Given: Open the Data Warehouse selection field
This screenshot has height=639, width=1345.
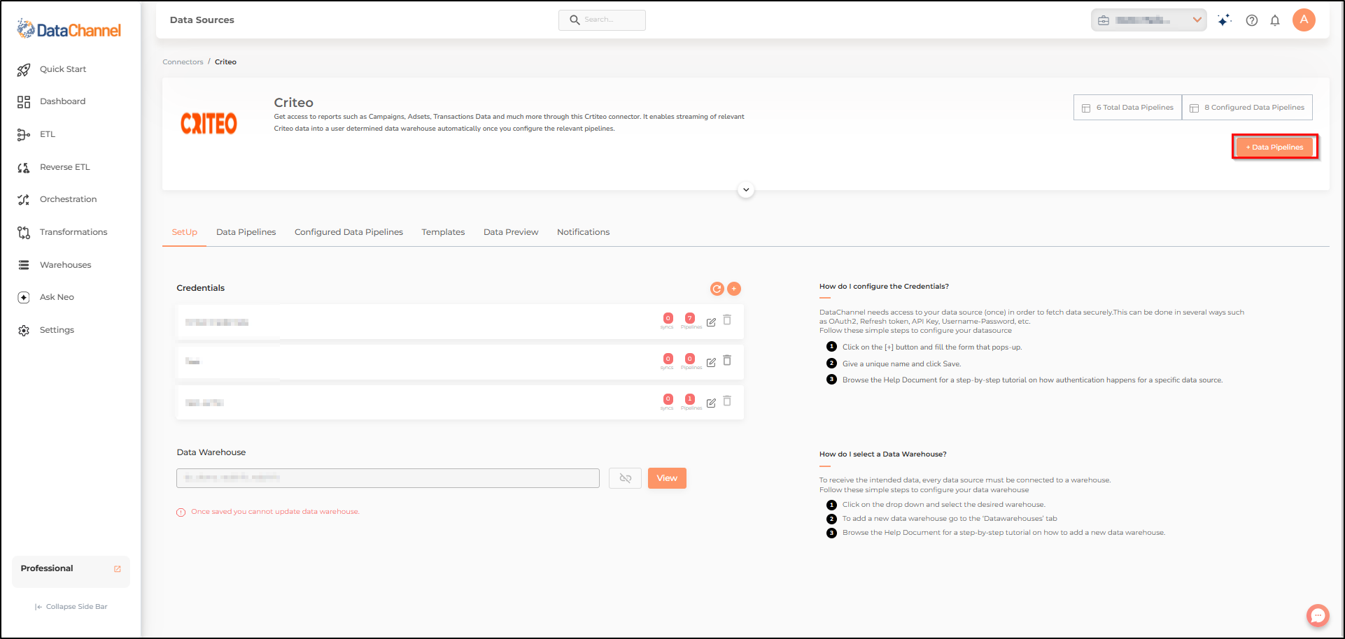Looking at the screenshot, I should pyautogui.click(x=388, y=478).
